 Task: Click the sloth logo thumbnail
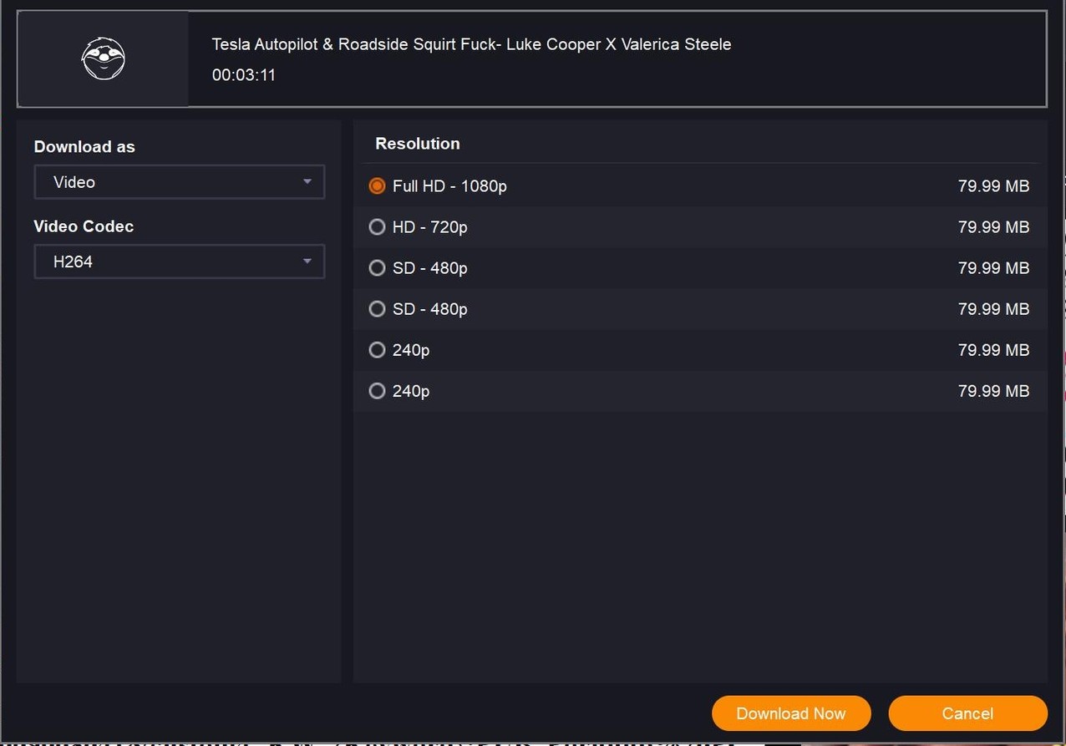[x=103, y=59]
